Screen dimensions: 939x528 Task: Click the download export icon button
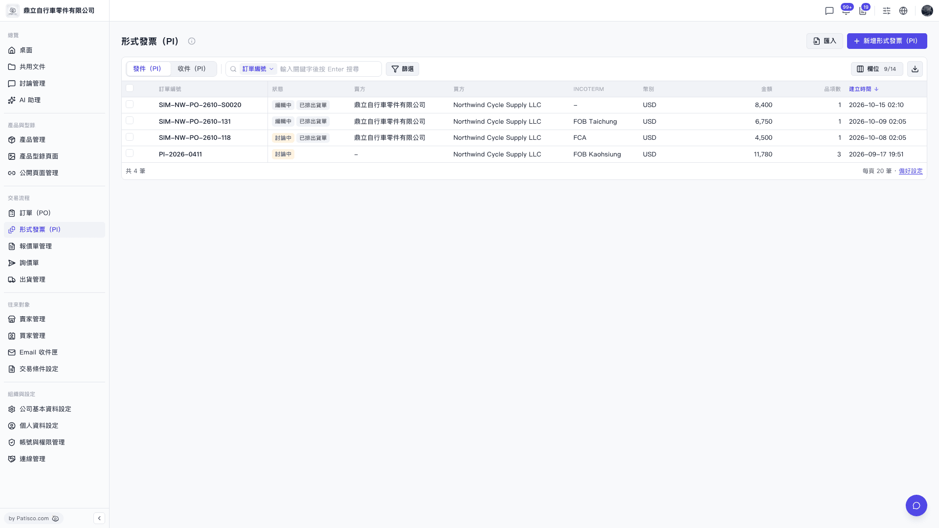(x=915, y=69)
